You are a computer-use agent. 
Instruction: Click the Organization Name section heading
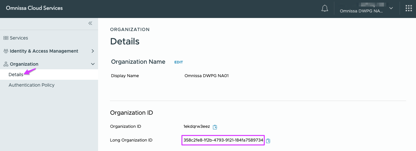tap(138, 62)
